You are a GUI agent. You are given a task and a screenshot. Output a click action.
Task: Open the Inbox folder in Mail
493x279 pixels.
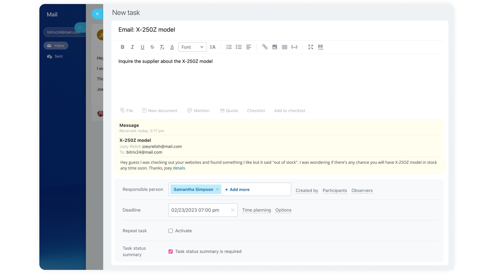[56, 45]
